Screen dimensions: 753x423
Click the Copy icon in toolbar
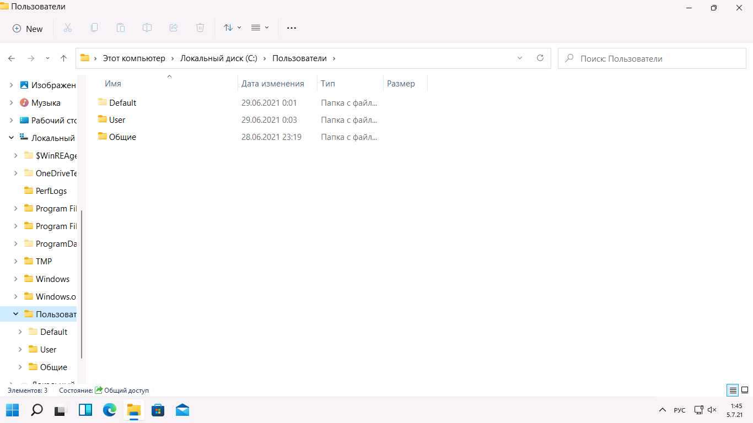tap(94, 28)
